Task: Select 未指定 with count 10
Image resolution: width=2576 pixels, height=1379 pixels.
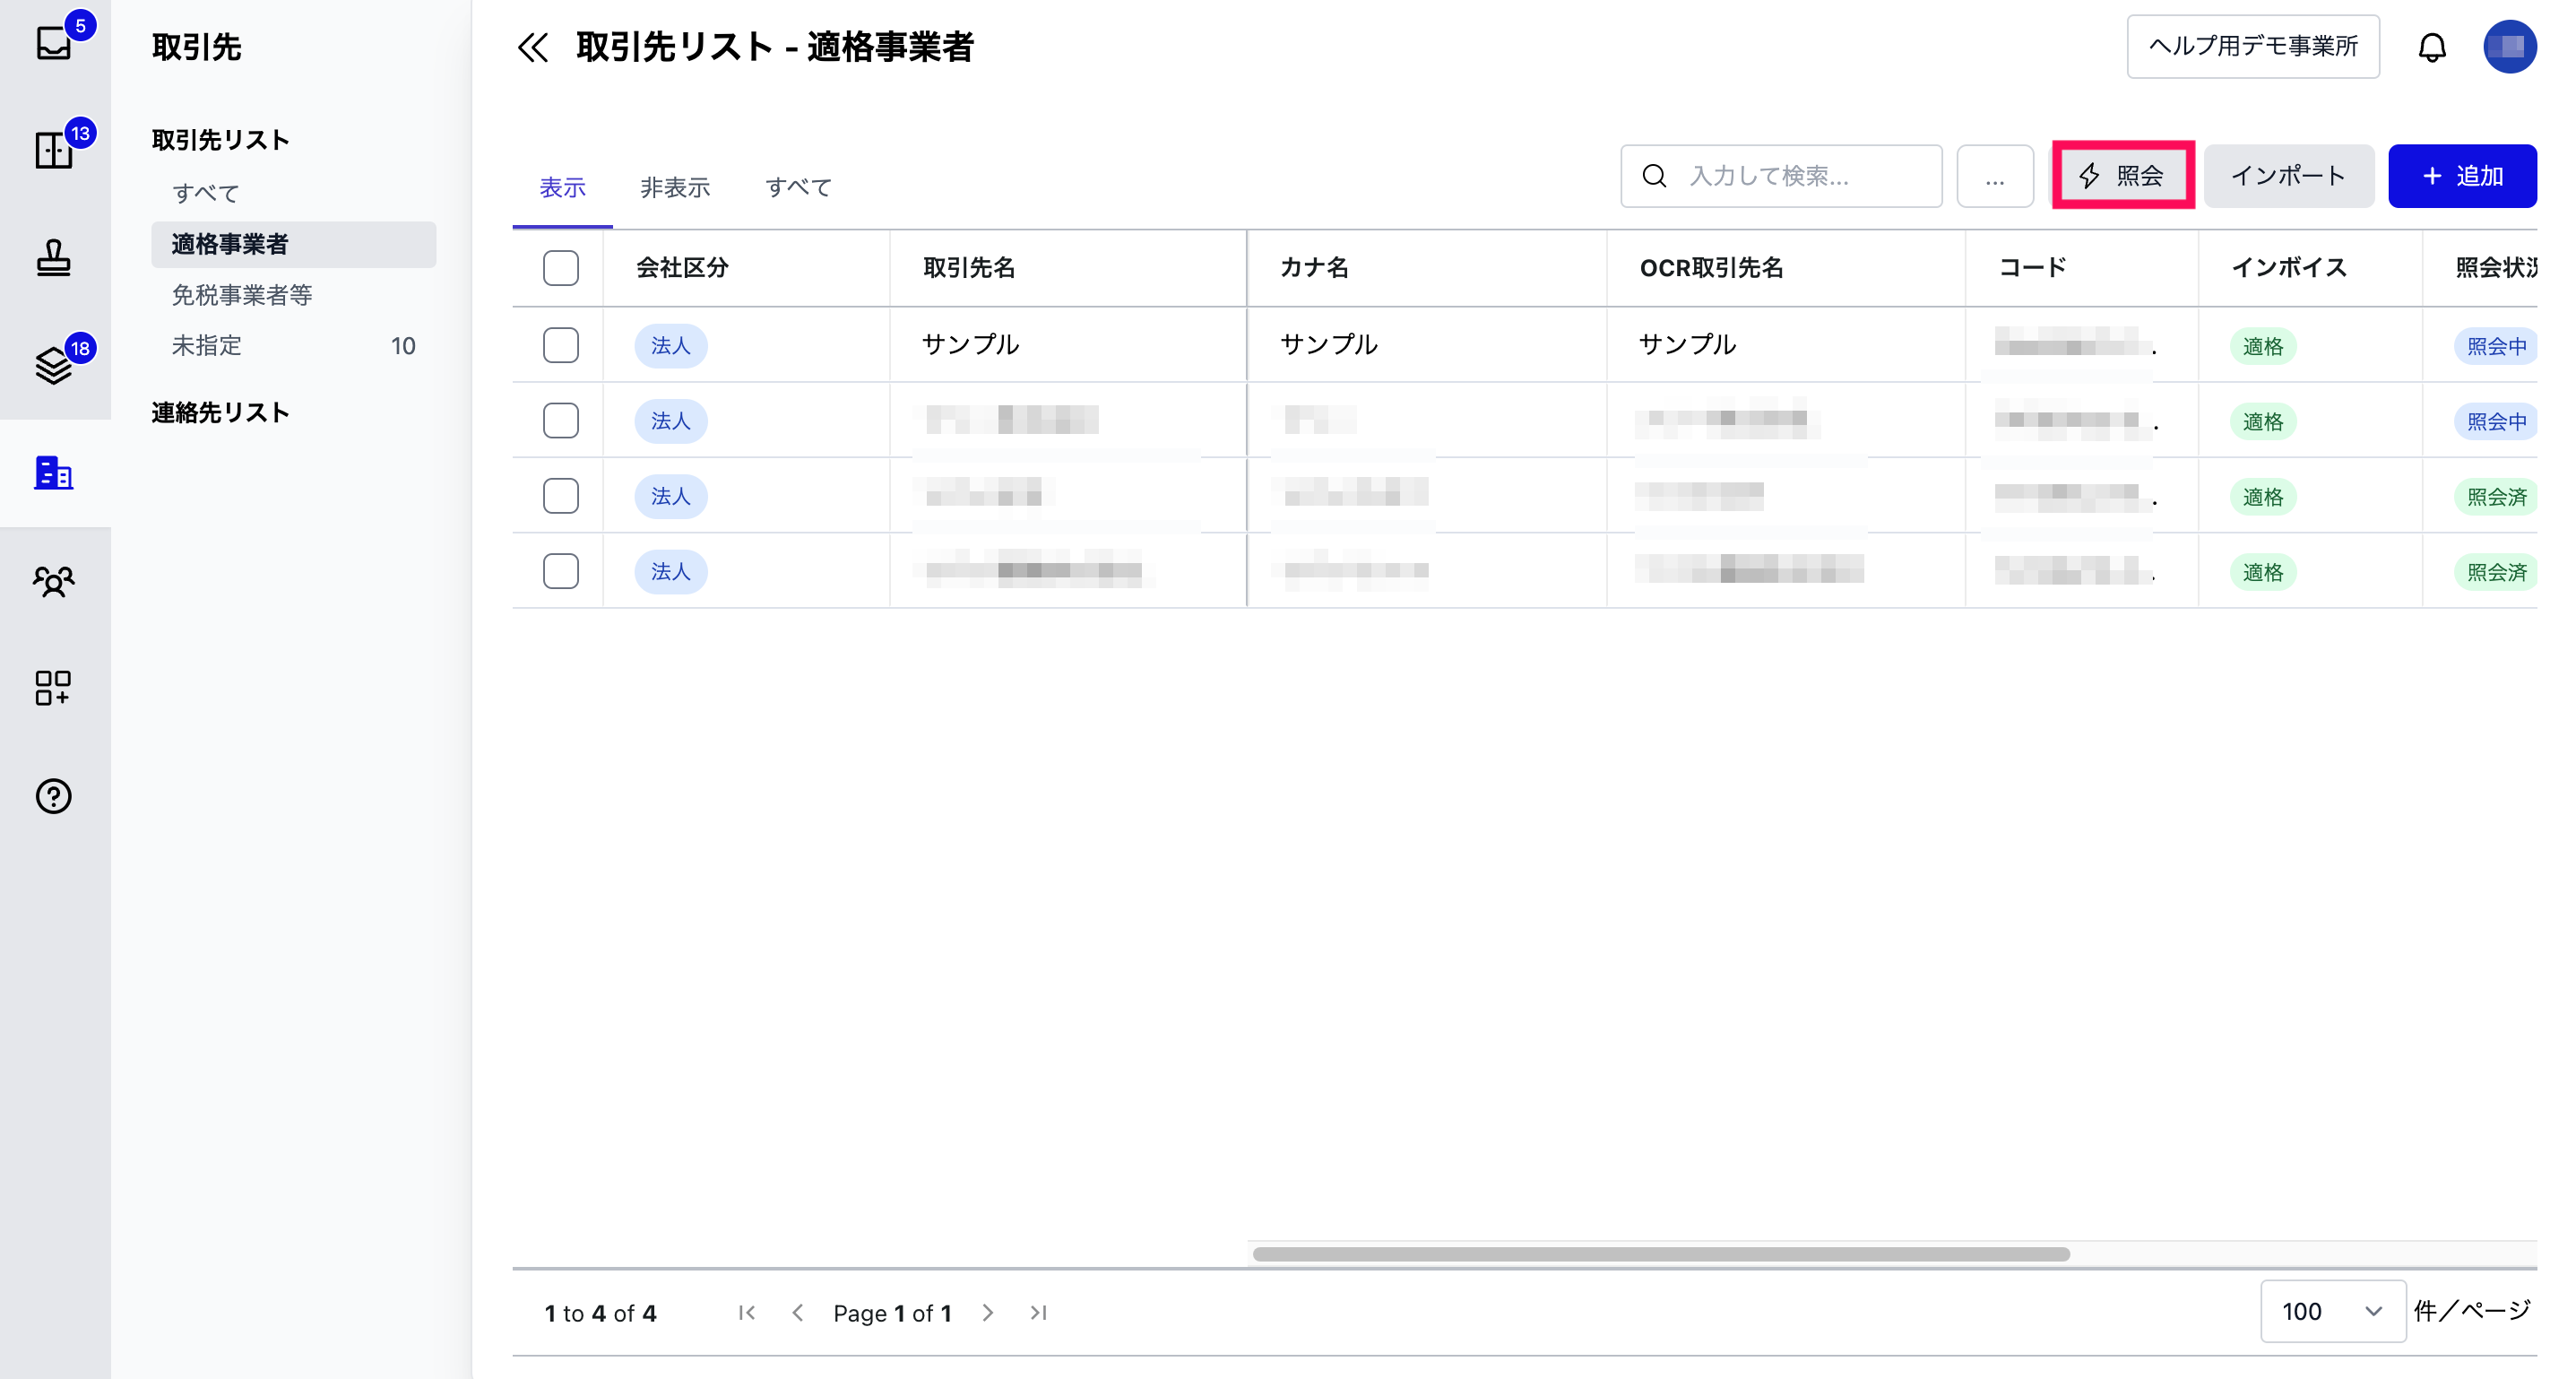Action: 293,346
